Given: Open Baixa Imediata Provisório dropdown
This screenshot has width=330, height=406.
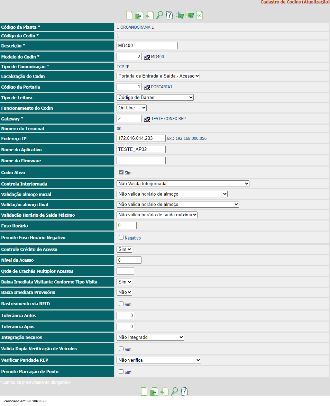Looking at the screenshot, I should [125, 292].
